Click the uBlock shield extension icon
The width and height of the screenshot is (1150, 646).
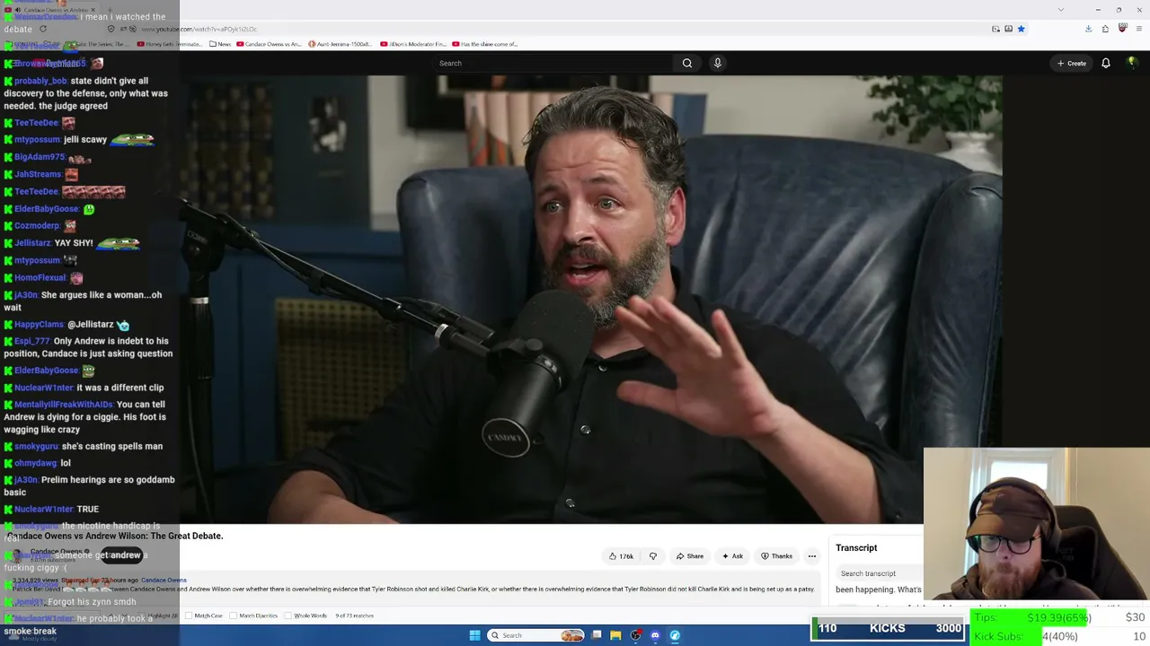click(1122, 29)
